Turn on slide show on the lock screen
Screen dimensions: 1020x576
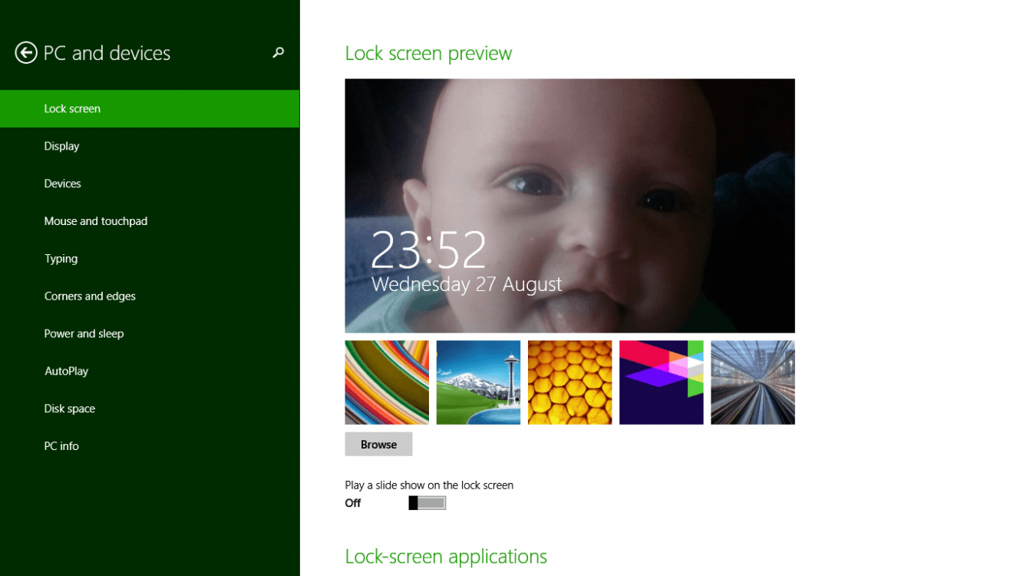(x=427, y=502)
